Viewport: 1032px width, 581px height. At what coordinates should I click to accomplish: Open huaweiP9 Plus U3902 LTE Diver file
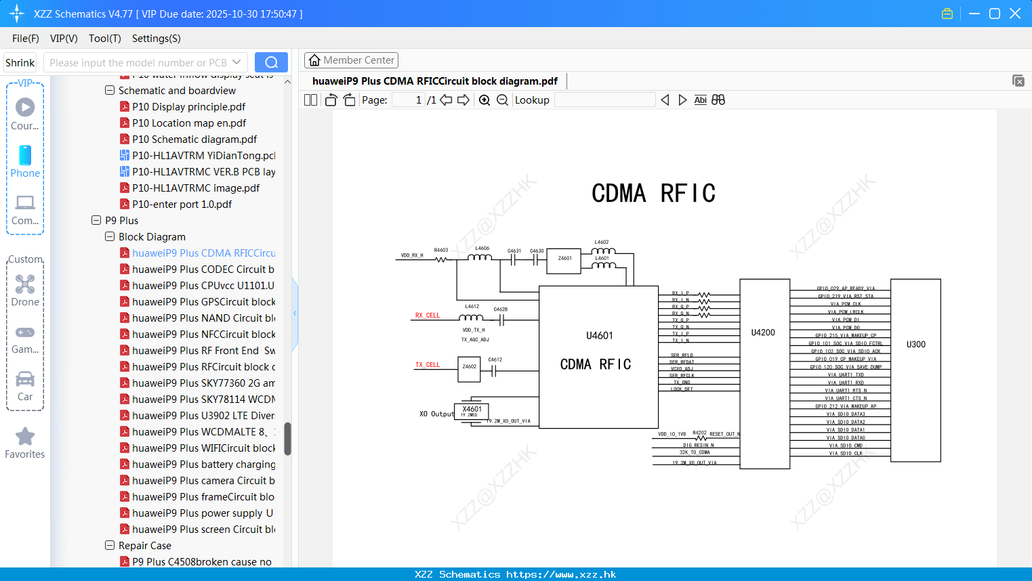coord(197,415)
